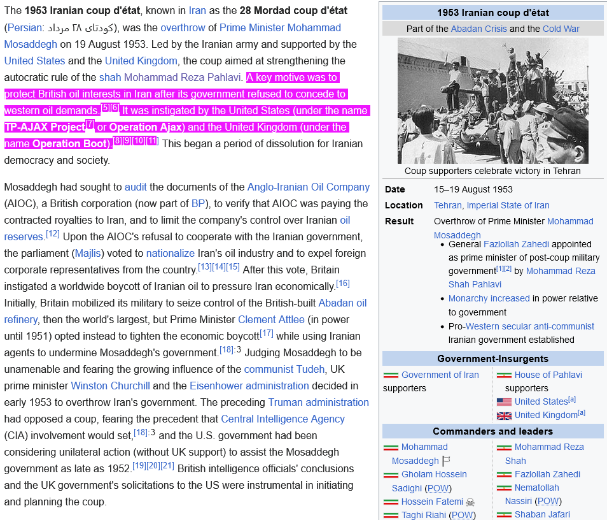The width and height of the screenshot is (607, 520).
Task: Click the date text 15–19 August 1953
Action: point(473,190)
